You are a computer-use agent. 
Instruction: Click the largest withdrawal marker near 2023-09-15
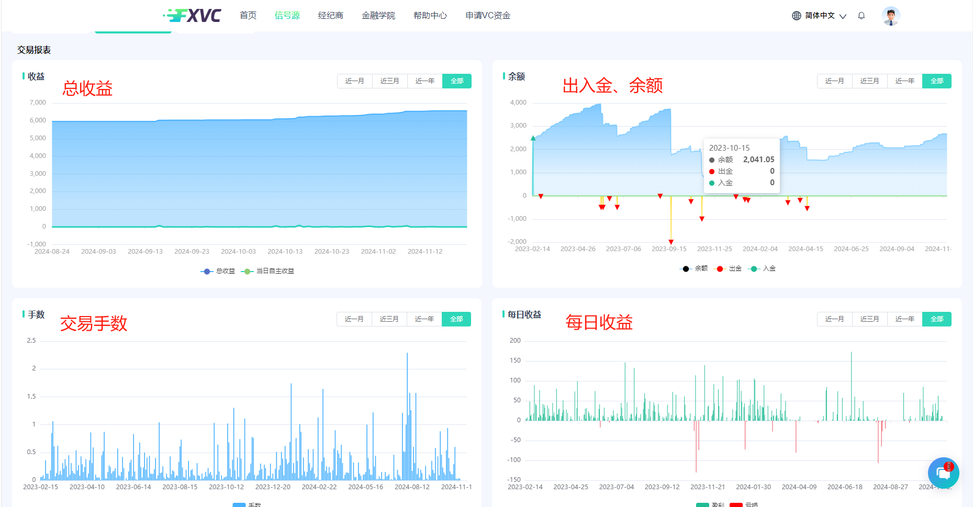pos(671,242)
